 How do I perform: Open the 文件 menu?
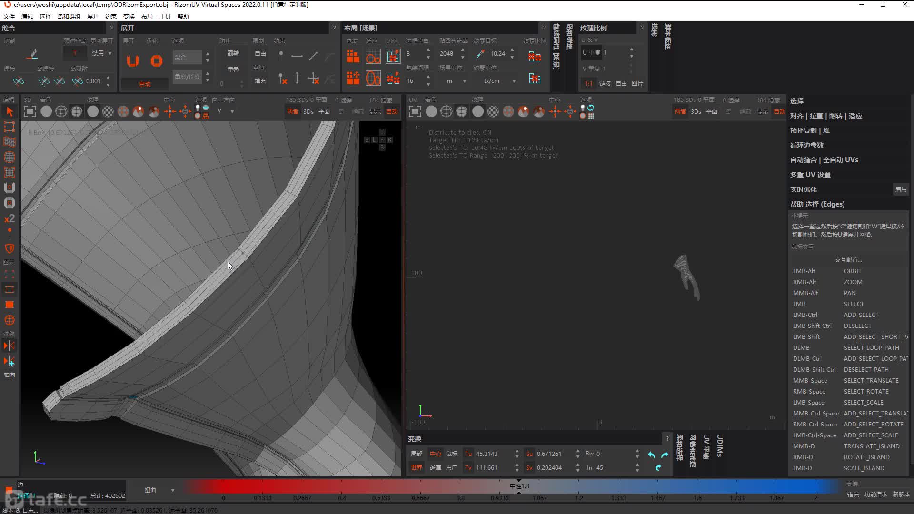click(9, 16)
